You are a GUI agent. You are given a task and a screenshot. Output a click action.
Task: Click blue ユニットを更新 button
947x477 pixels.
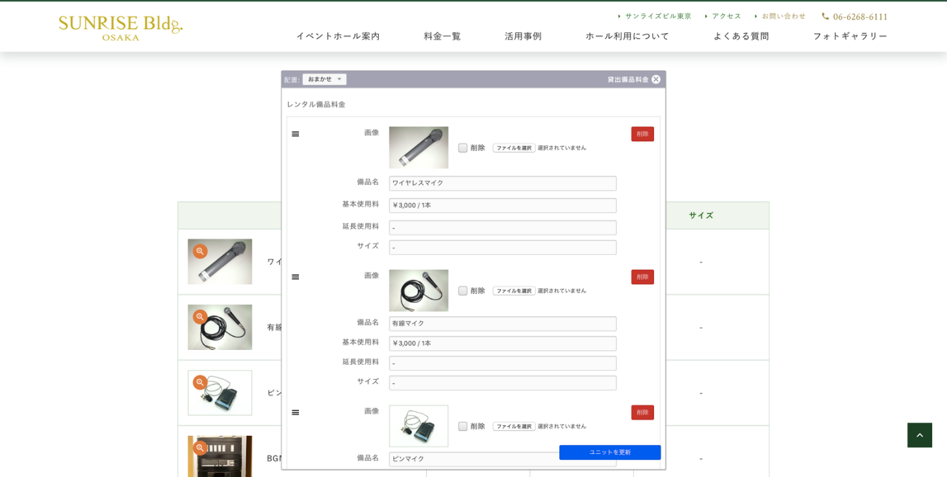click(609, 453)
